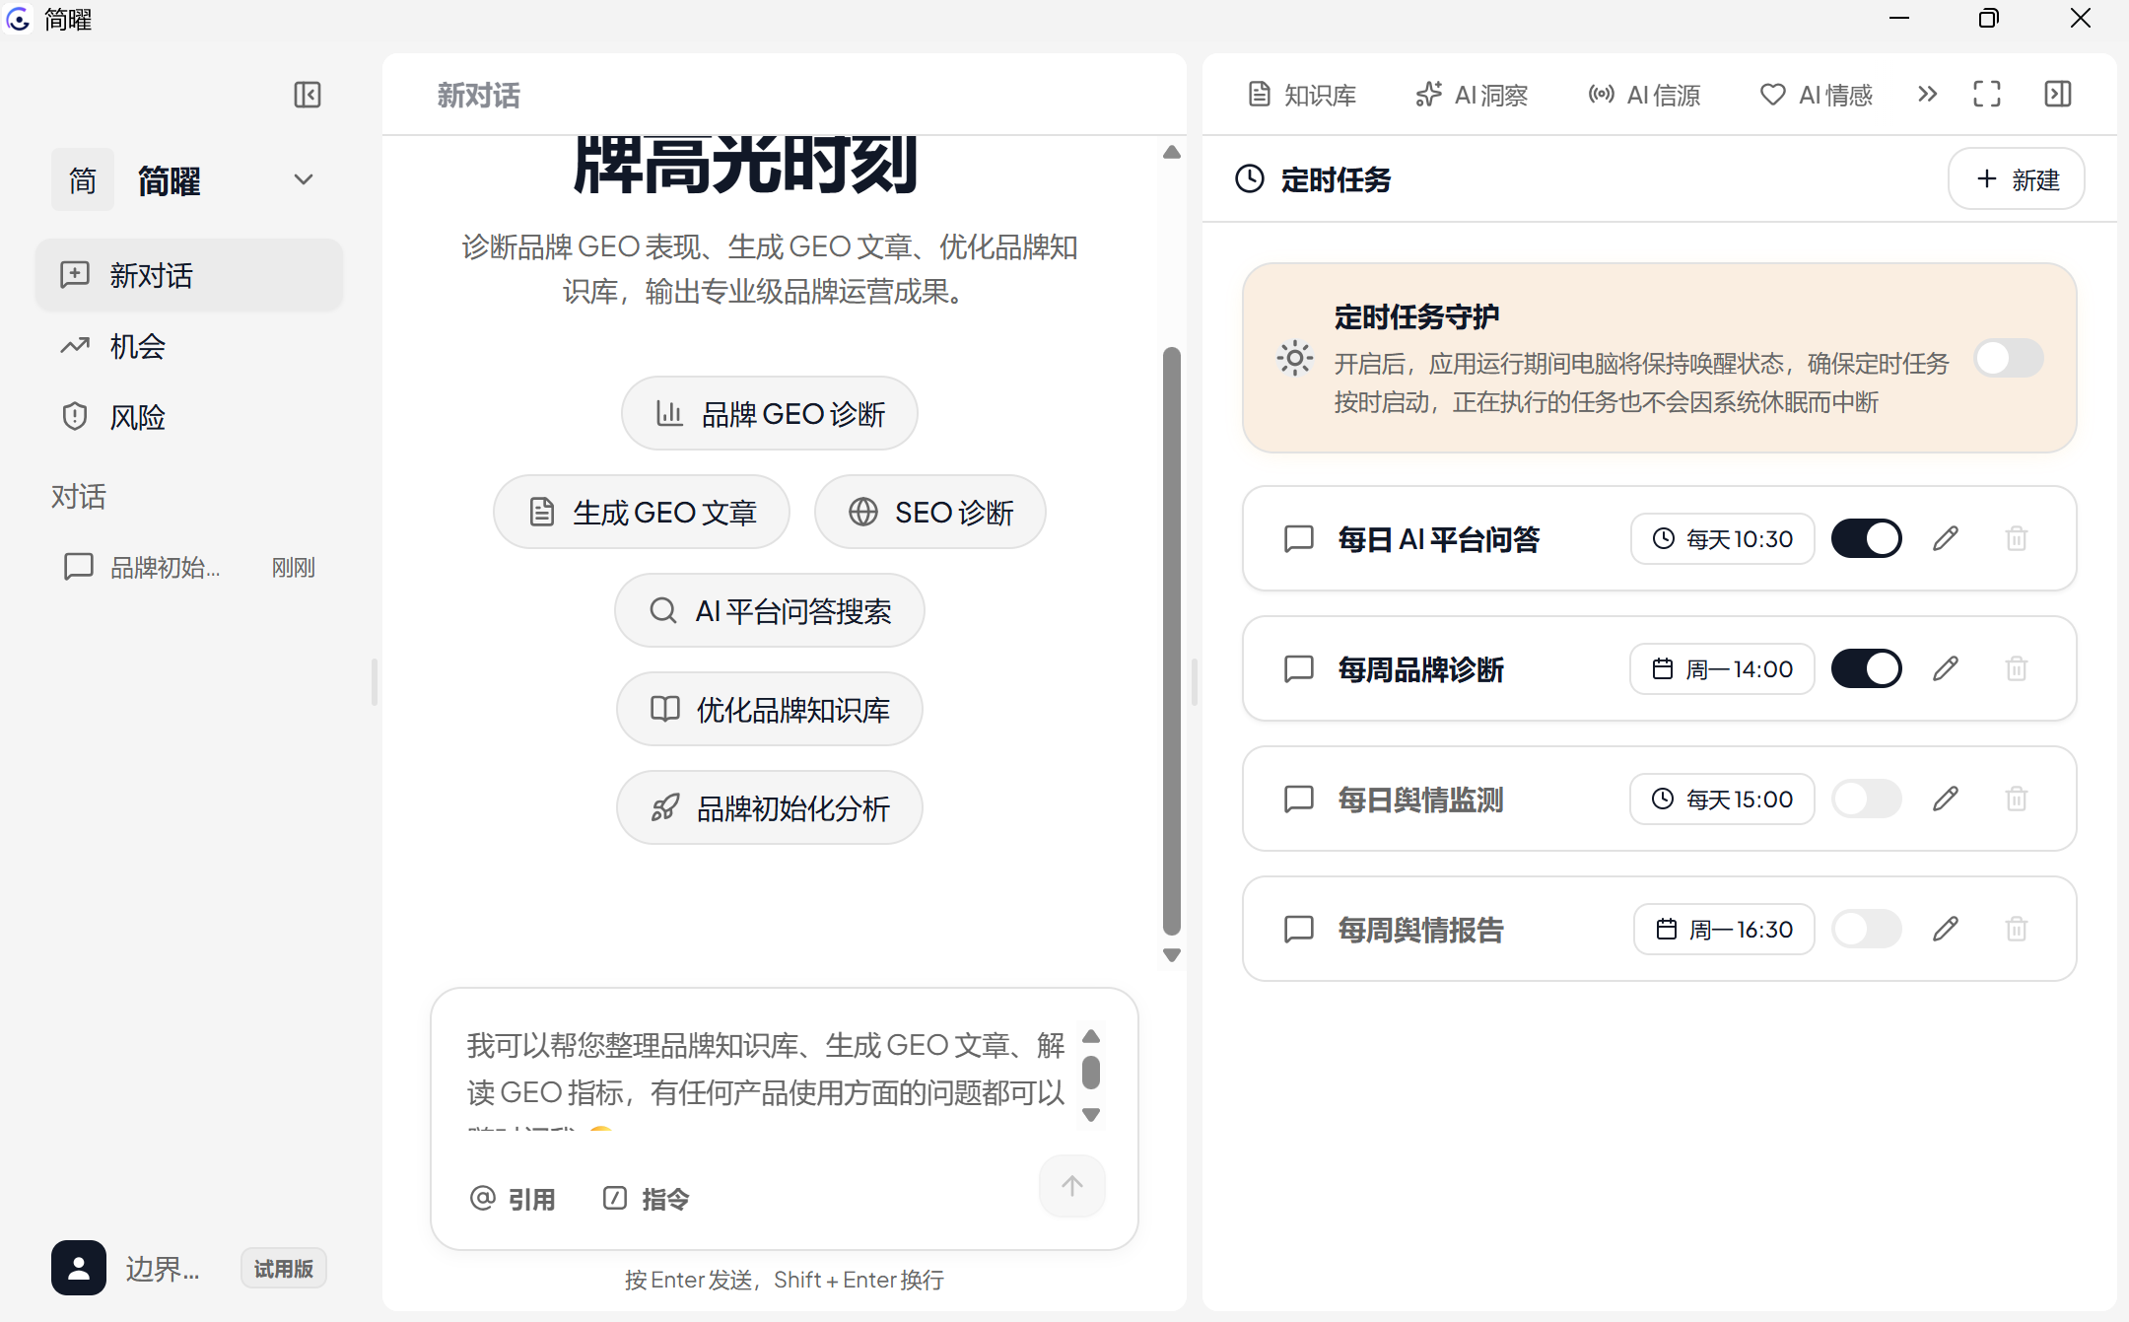Switch to the AI 洞察 tab

click(x=1472, y=95)
